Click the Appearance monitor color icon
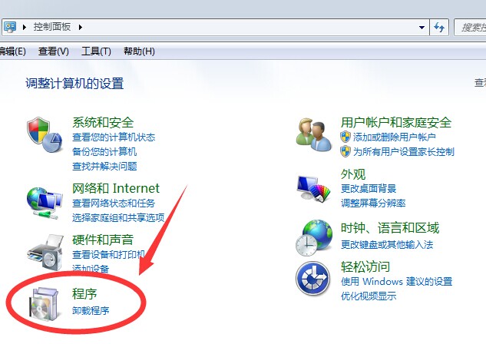Viewport: 486px width, 344px height. (314, 188)
